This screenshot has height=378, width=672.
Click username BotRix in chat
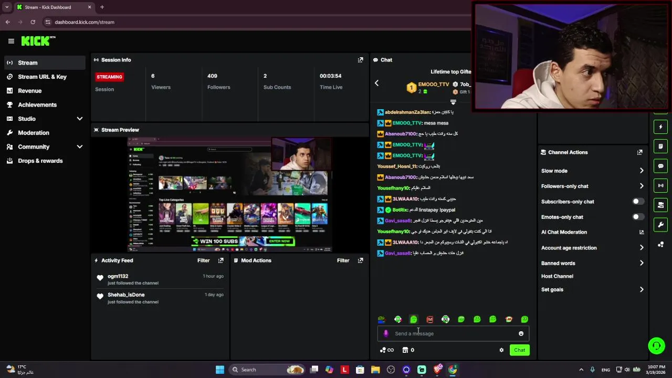401,210
